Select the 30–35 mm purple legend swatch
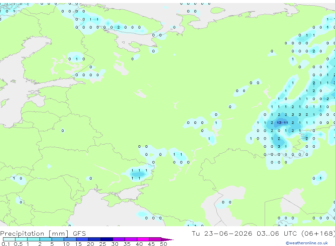Image resolution: width=335 pixels, height=246 pixels. pyautogui.click(x=119, y=239)
